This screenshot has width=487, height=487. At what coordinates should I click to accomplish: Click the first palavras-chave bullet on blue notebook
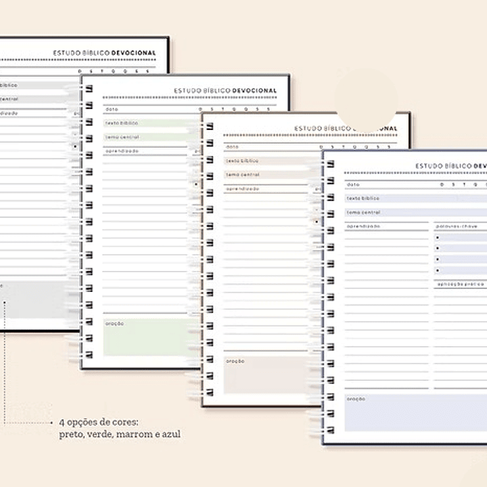(x=438, y=238)
